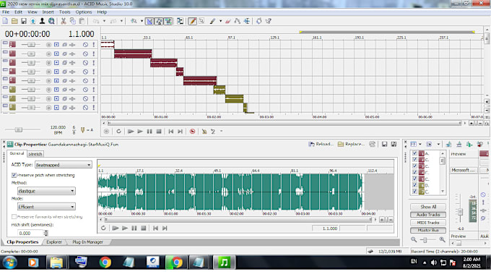Pause playback in main transport bar
491x277 pixels.
pyautogui.click(x=149, y=132)
